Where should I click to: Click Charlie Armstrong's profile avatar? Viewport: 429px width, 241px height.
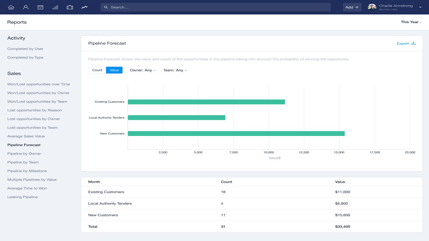(x=372, y=7)
